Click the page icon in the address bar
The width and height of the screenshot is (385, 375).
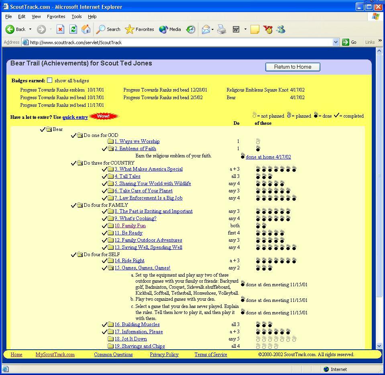[x=25, y=42]
